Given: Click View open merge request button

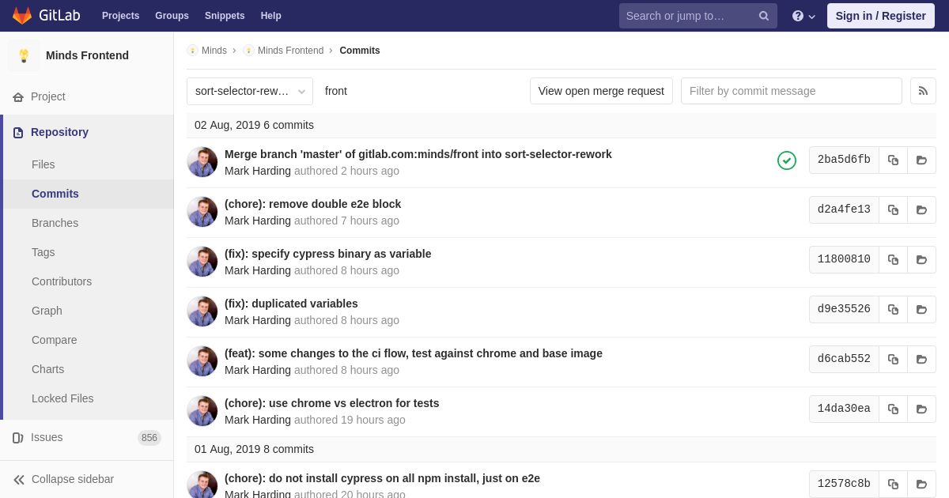Looking at the screenshot, I should pyautogui.click(x=601, y=91).
